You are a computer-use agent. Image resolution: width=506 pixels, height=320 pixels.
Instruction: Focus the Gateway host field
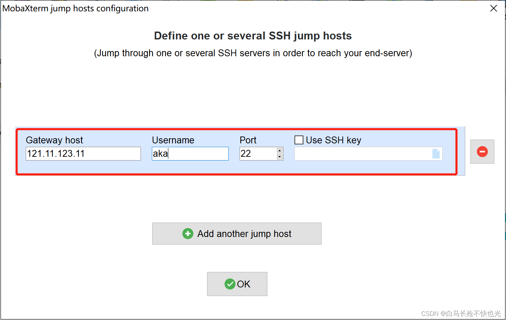pyautogui.click(x=83, y=154)
